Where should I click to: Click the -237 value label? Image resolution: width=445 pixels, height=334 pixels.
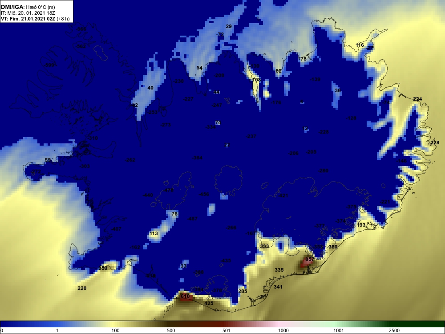coord(251,136)
